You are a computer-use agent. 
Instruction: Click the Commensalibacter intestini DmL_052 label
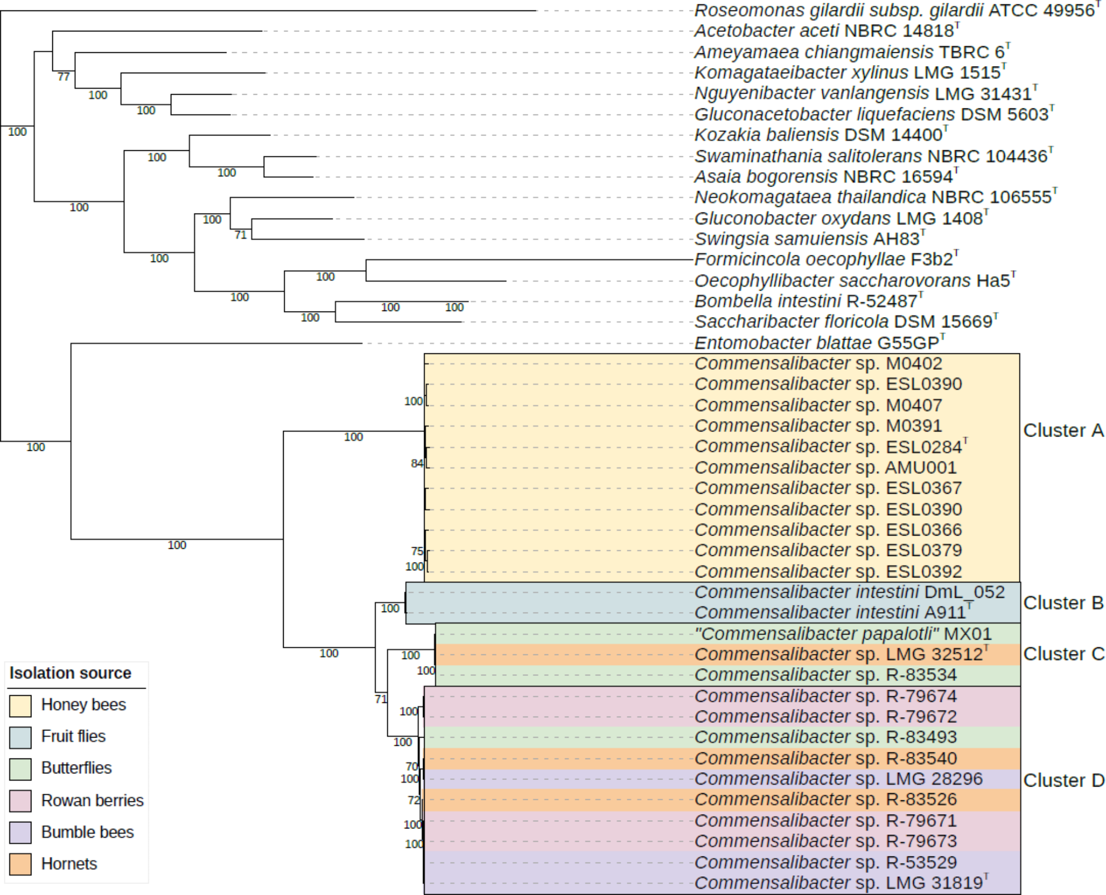tap(850, 592)
